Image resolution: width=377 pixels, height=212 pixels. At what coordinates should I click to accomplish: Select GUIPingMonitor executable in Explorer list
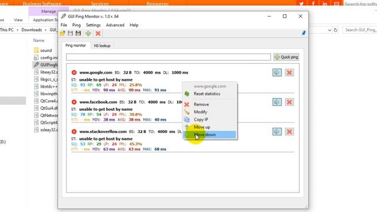[x=45, y=65]
